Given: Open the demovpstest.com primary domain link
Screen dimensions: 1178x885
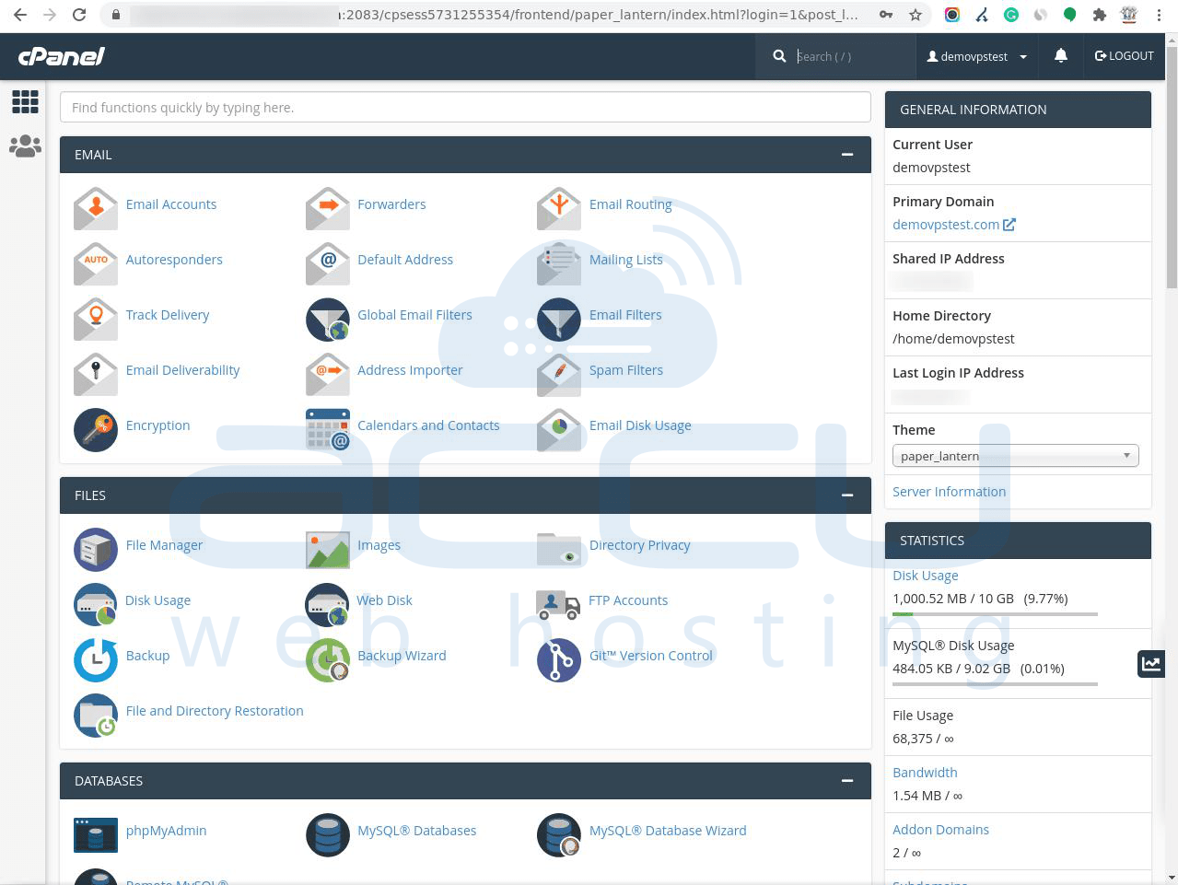Looking at the screenshot, I should 953,225.
